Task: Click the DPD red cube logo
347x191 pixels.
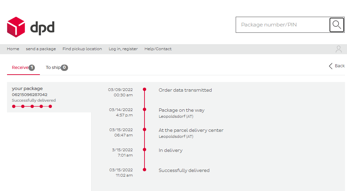Action: [16, 27]
